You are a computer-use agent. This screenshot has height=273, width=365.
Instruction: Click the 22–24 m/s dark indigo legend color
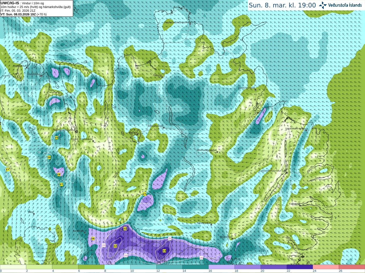click(300, 267)
